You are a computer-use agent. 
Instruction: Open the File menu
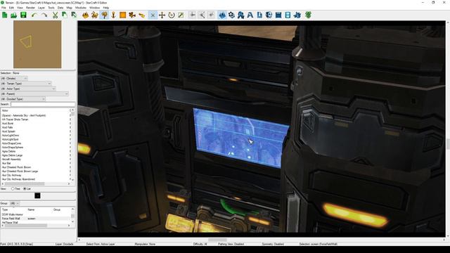point(4,8)
